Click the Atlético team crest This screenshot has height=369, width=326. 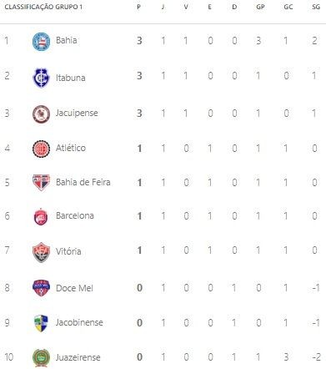tap(41, 149)
